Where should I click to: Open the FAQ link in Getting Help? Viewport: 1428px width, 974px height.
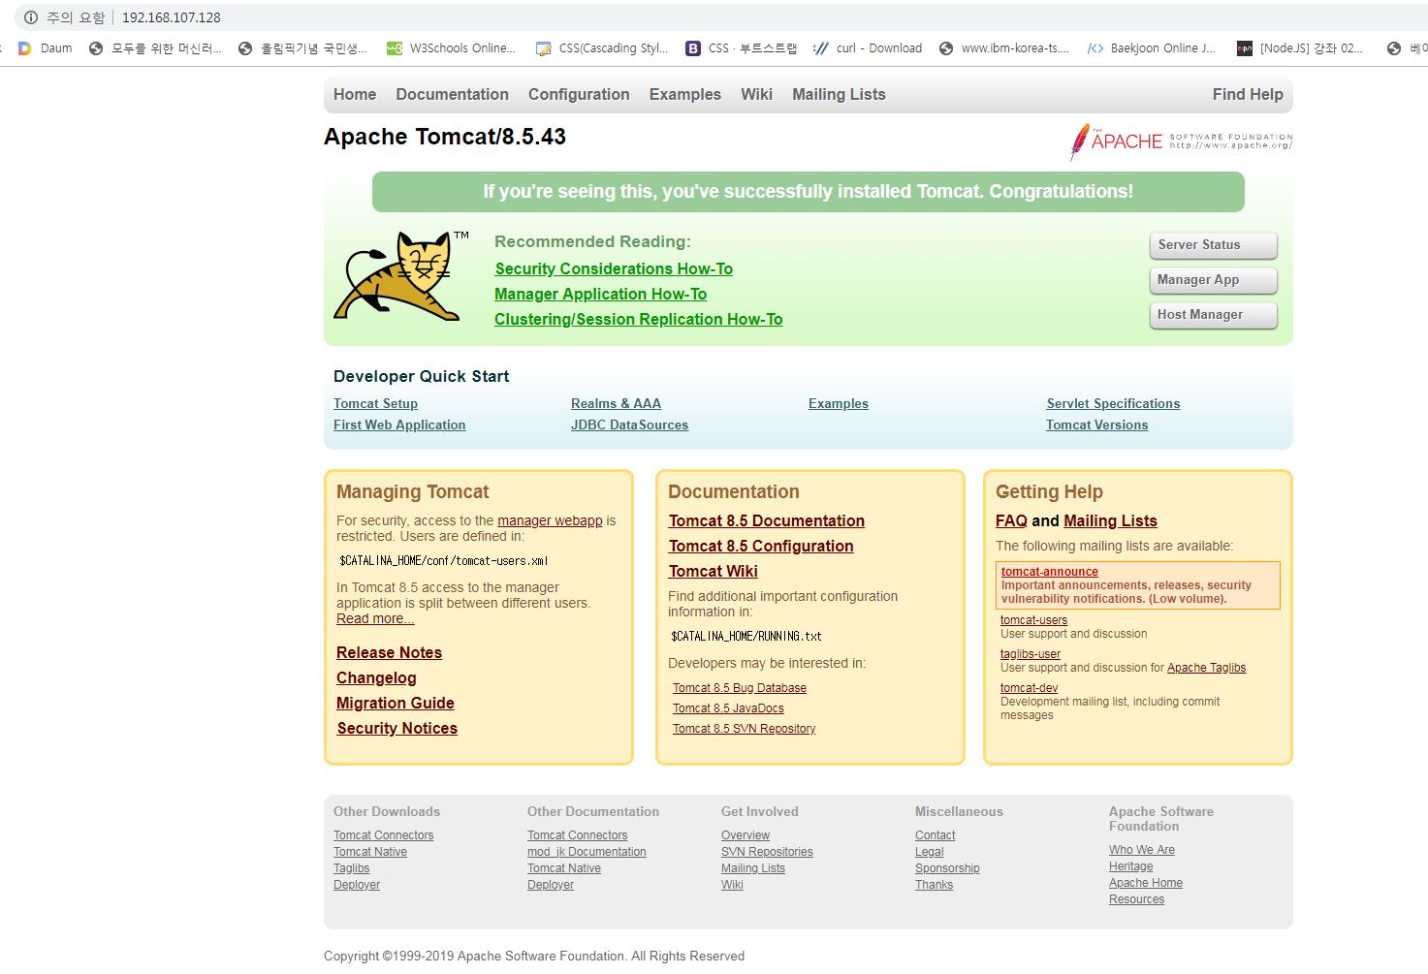click(x=1011, y=521)
